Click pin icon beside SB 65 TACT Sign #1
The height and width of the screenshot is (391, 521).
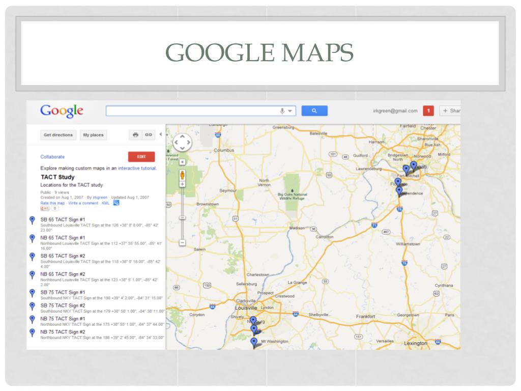pos(32,220)
